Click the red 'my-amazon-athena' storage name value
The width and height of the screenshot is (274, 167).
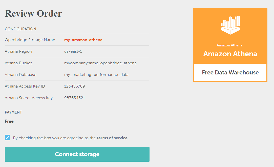[x=83, y=40]
